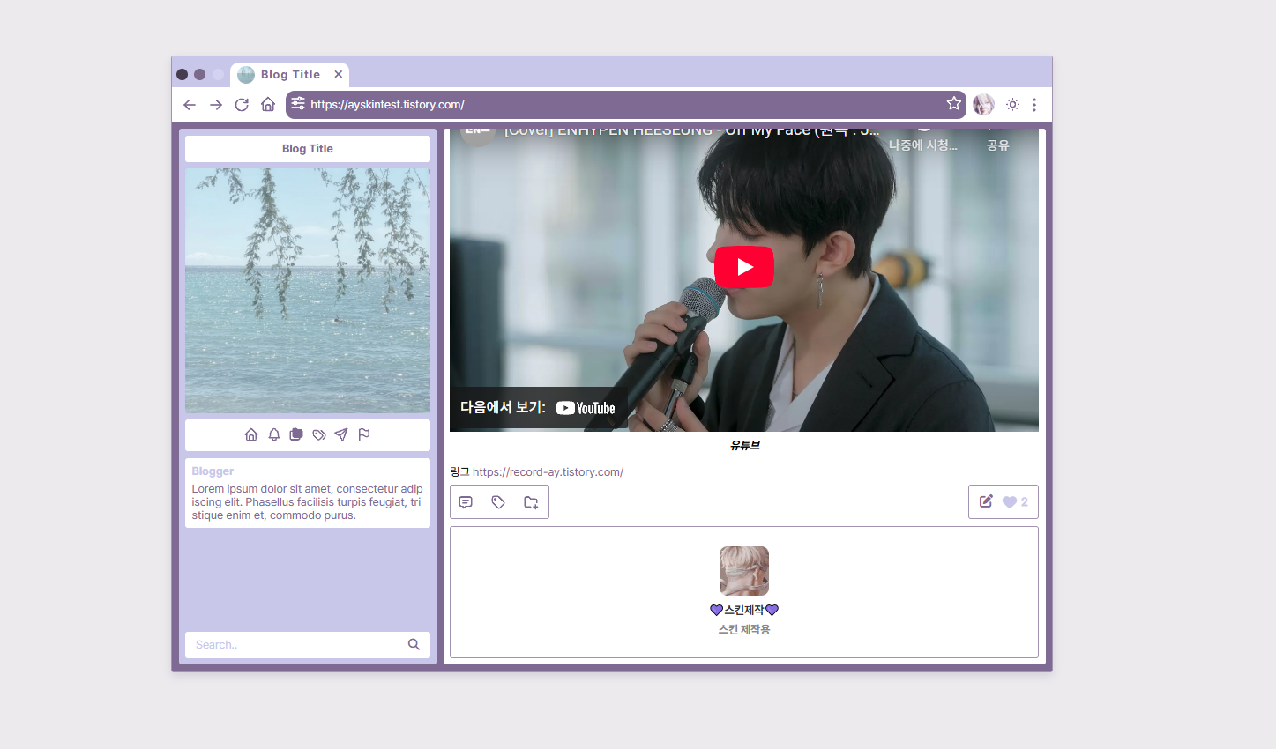Screen dimensions: 1276x749
Task: Click the 유튜브 caption under the video
Action: tap(744, 446)
